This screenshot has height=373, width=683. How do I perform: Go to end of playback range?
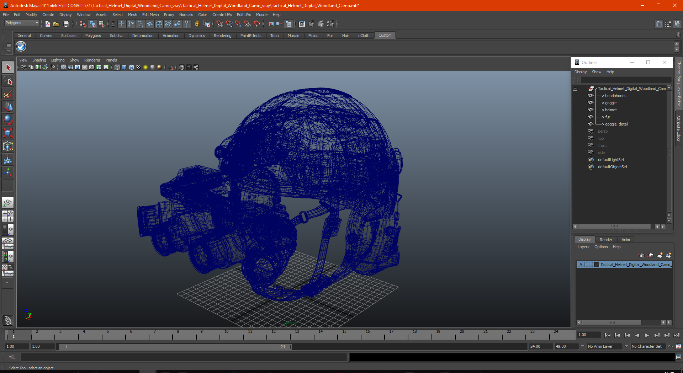[676, 335]
